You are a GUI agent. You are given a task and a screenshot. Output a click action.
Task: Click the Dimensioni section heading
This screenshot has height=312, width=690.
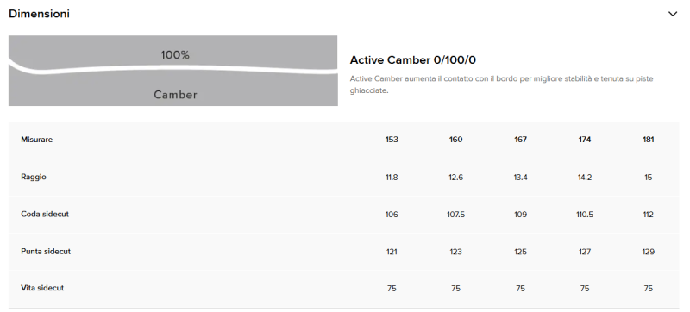[39, 14]
